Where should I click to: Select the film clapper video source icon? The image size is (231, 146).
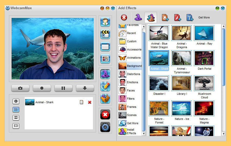[x=105, y=34]
